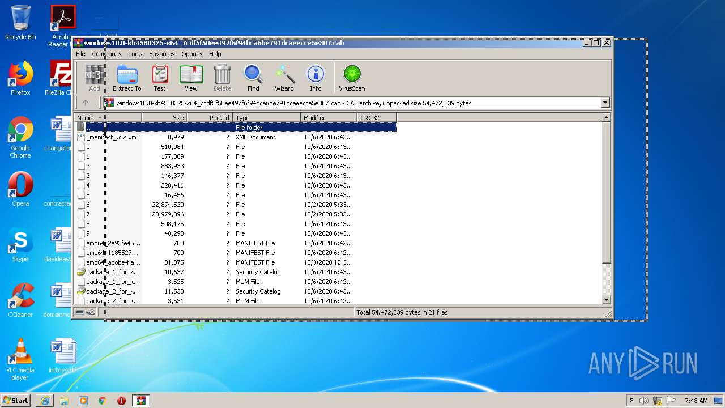The width and height of the screenshot is (725, 408).
Task: Run the Test archive tool
Action: 160,78
